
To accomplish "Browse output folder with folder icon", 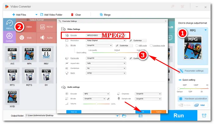I will click(124, 116).
